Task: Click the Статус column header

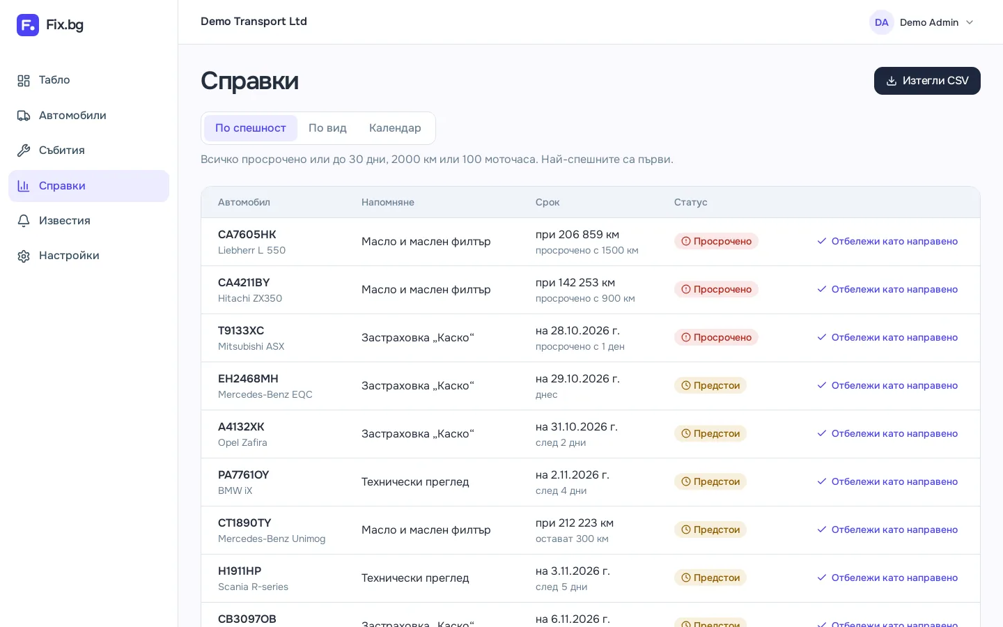Action: [x=691, y=202]
